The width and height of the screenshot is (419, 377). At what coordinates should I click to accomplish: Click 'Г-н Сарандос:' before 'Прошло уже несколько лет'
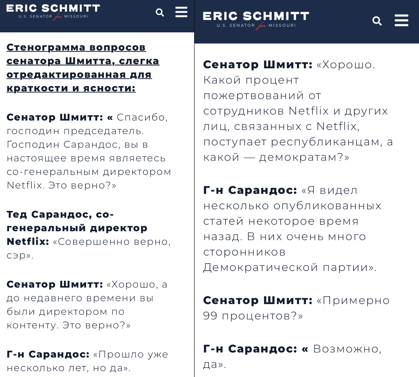coord(48,354)
